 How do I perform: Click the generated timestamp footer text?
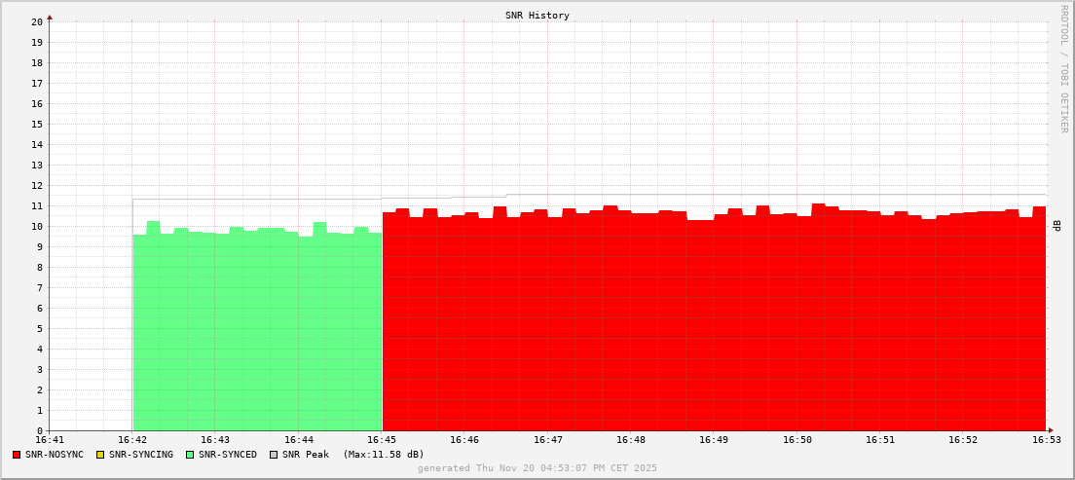pos(537,468)
